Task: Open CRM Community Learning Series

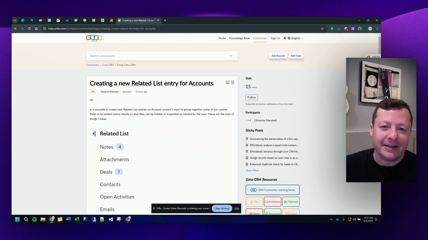Action: point(273,190)
